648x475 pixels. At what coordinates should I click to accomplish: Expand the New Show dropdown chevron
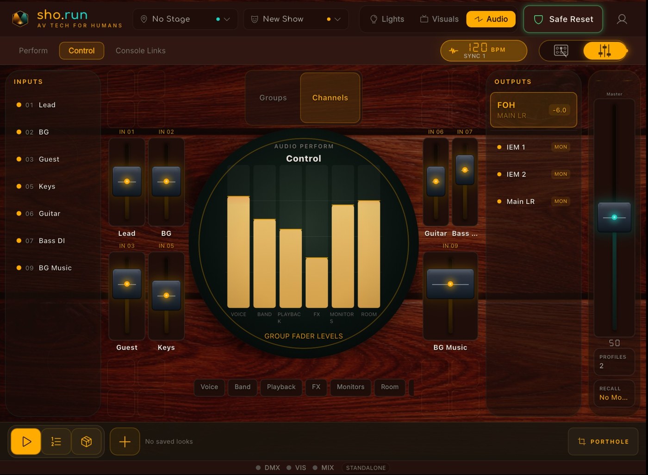[337, 19]
